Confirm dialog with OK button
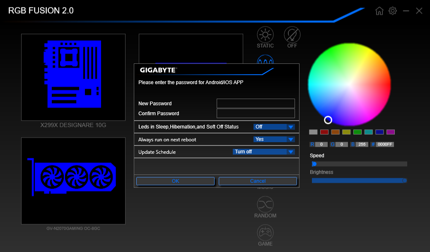Screen dimensions: 430x252 (x=175, y=181)
